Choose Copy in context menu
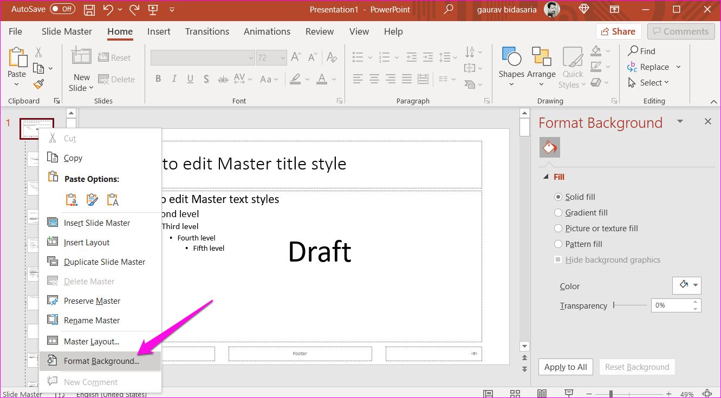Viewport: 721px width, 398px height. coord(100,158)
